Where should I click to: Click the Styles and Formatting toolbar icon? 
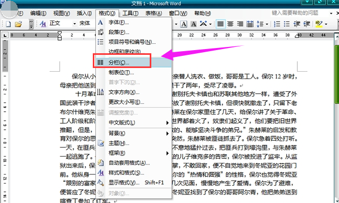(x=43, y=24)
